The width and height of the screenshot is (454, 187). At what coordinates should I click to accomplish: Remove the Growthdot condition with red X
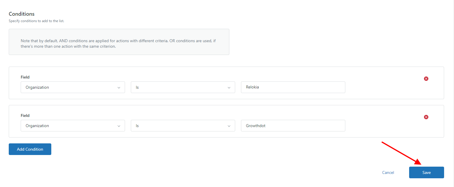point(426,117)
